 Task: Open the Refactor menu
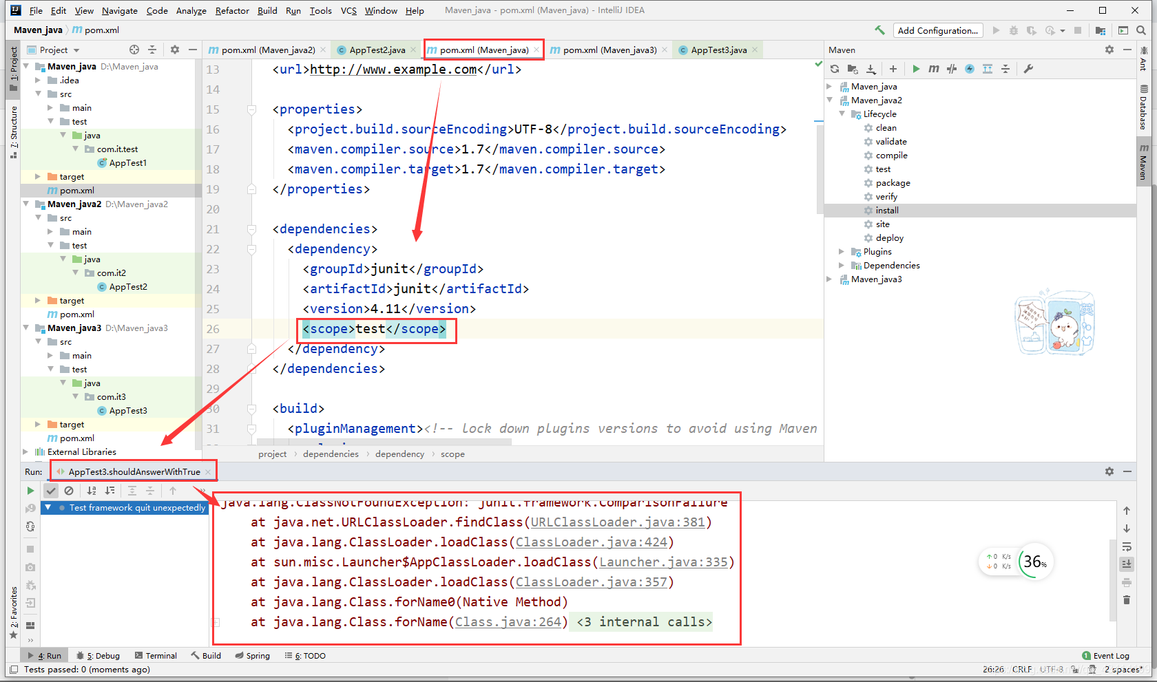click(x=232, y=10)
